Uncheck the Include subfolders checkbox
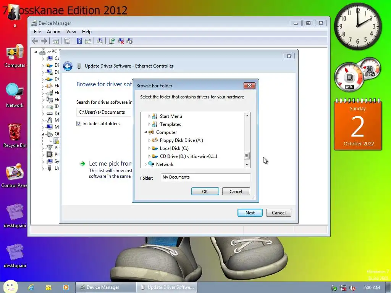The width and height of the screenshot is (391, 293). coord(79,124)
